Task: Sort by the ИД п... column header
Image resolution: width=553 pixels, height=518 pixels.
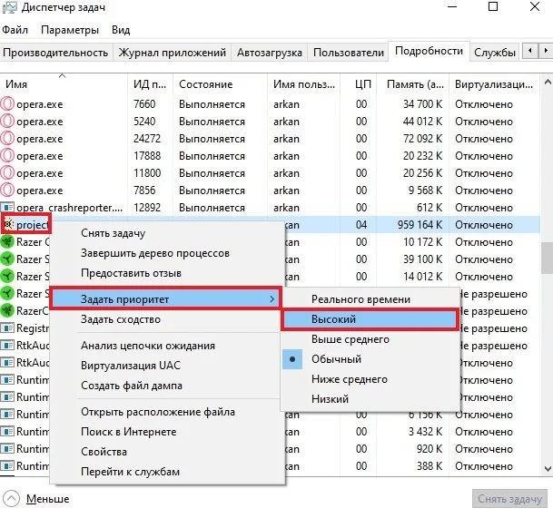Action: [150, 84]
